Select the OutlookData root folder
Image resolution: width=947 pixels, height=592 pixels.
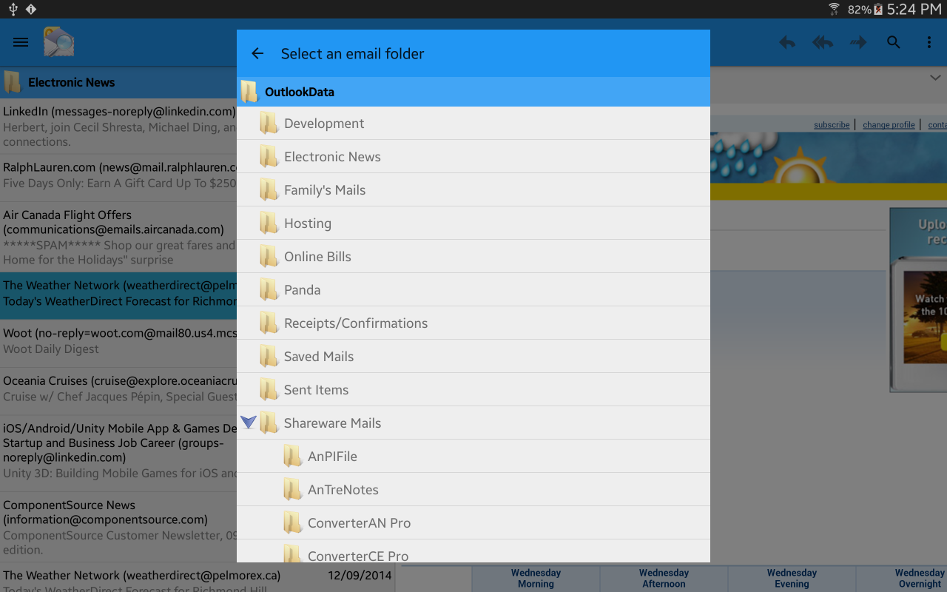click(x=473, y=92)
